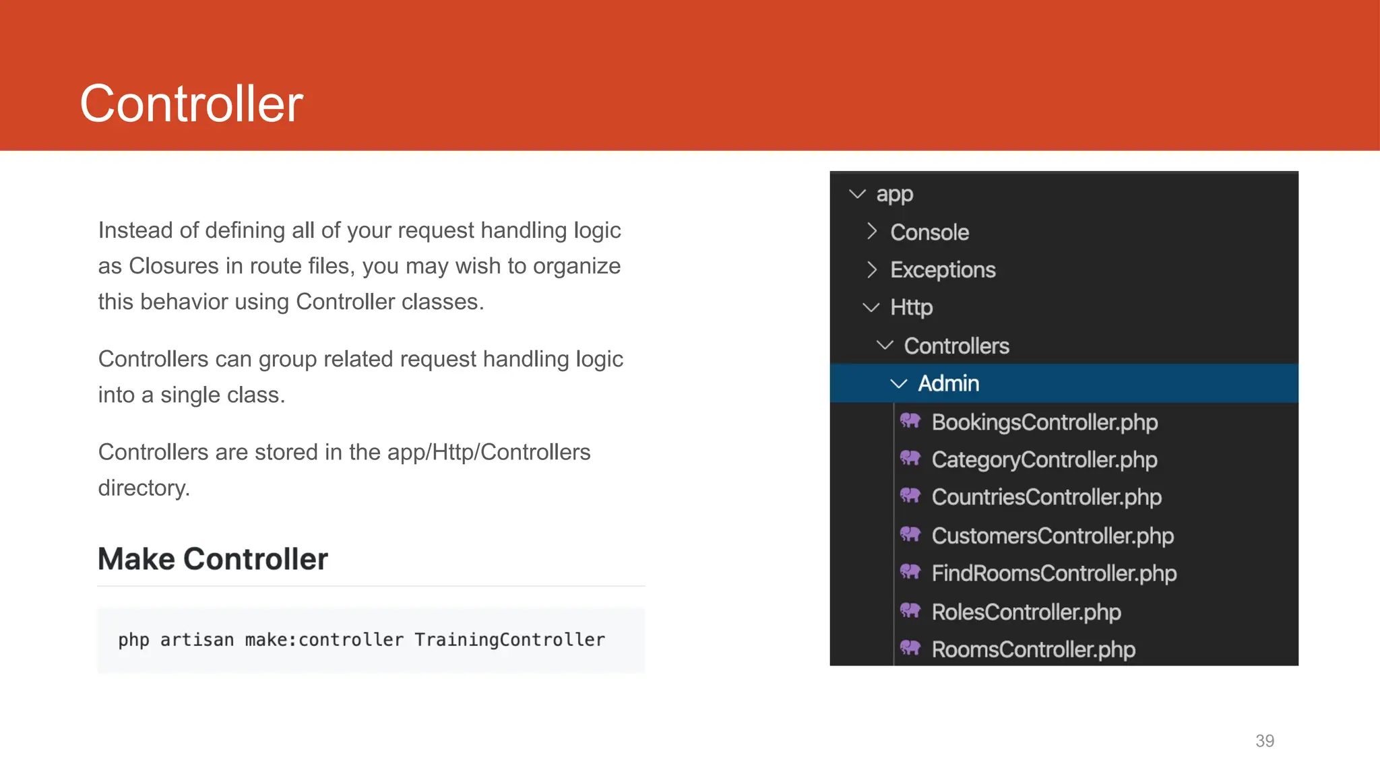Click the paragraph starting 'Controllers are stored'
1380x776 pixels.
(344, 470)
